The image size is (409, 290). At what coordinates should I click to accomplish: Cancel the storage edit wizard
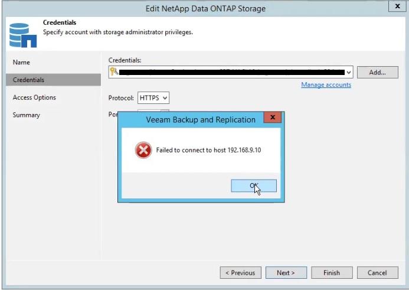tap(377, 273)
